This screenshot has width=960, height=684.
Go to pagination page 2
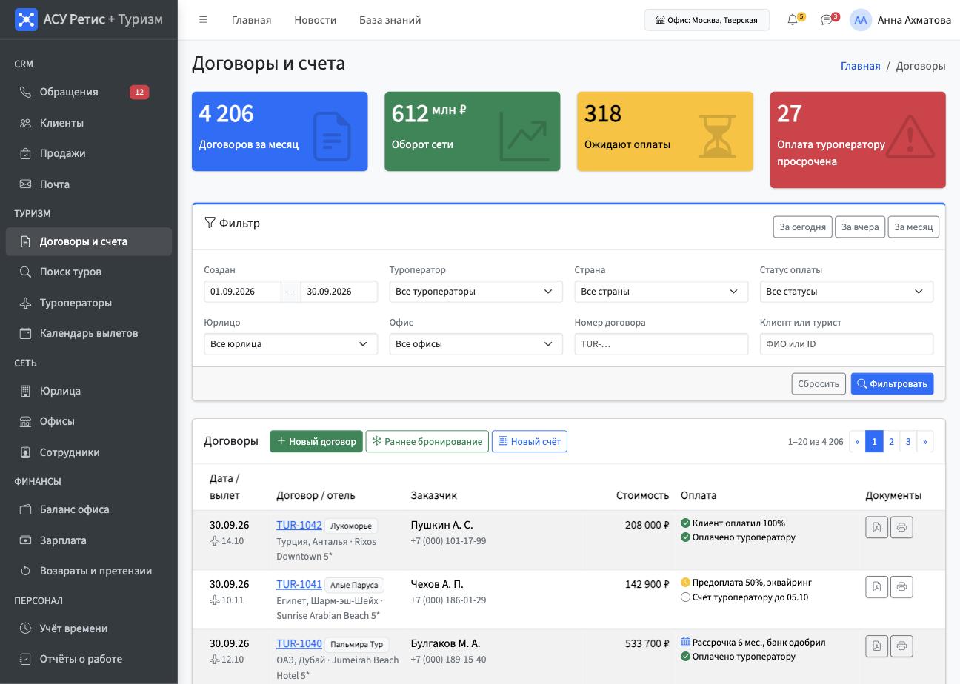(x=891, y=441)
